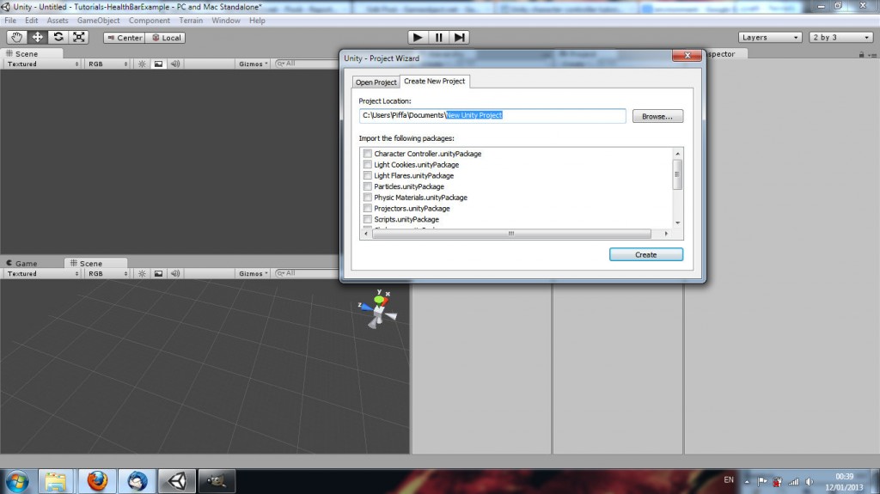
Task: Click the Browse... button
Action: coord(657,116)
